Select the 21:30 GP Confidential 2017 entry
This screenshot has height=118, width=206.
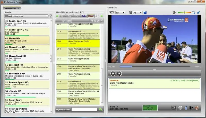78,85
